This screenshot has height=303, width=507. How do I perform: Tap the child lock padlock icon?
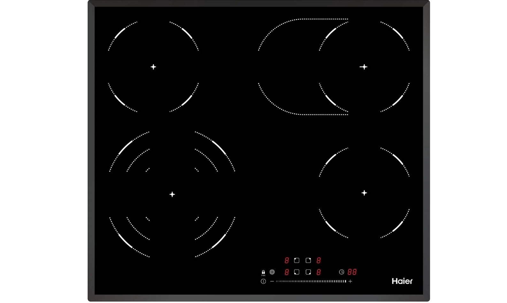coord(263,272)
